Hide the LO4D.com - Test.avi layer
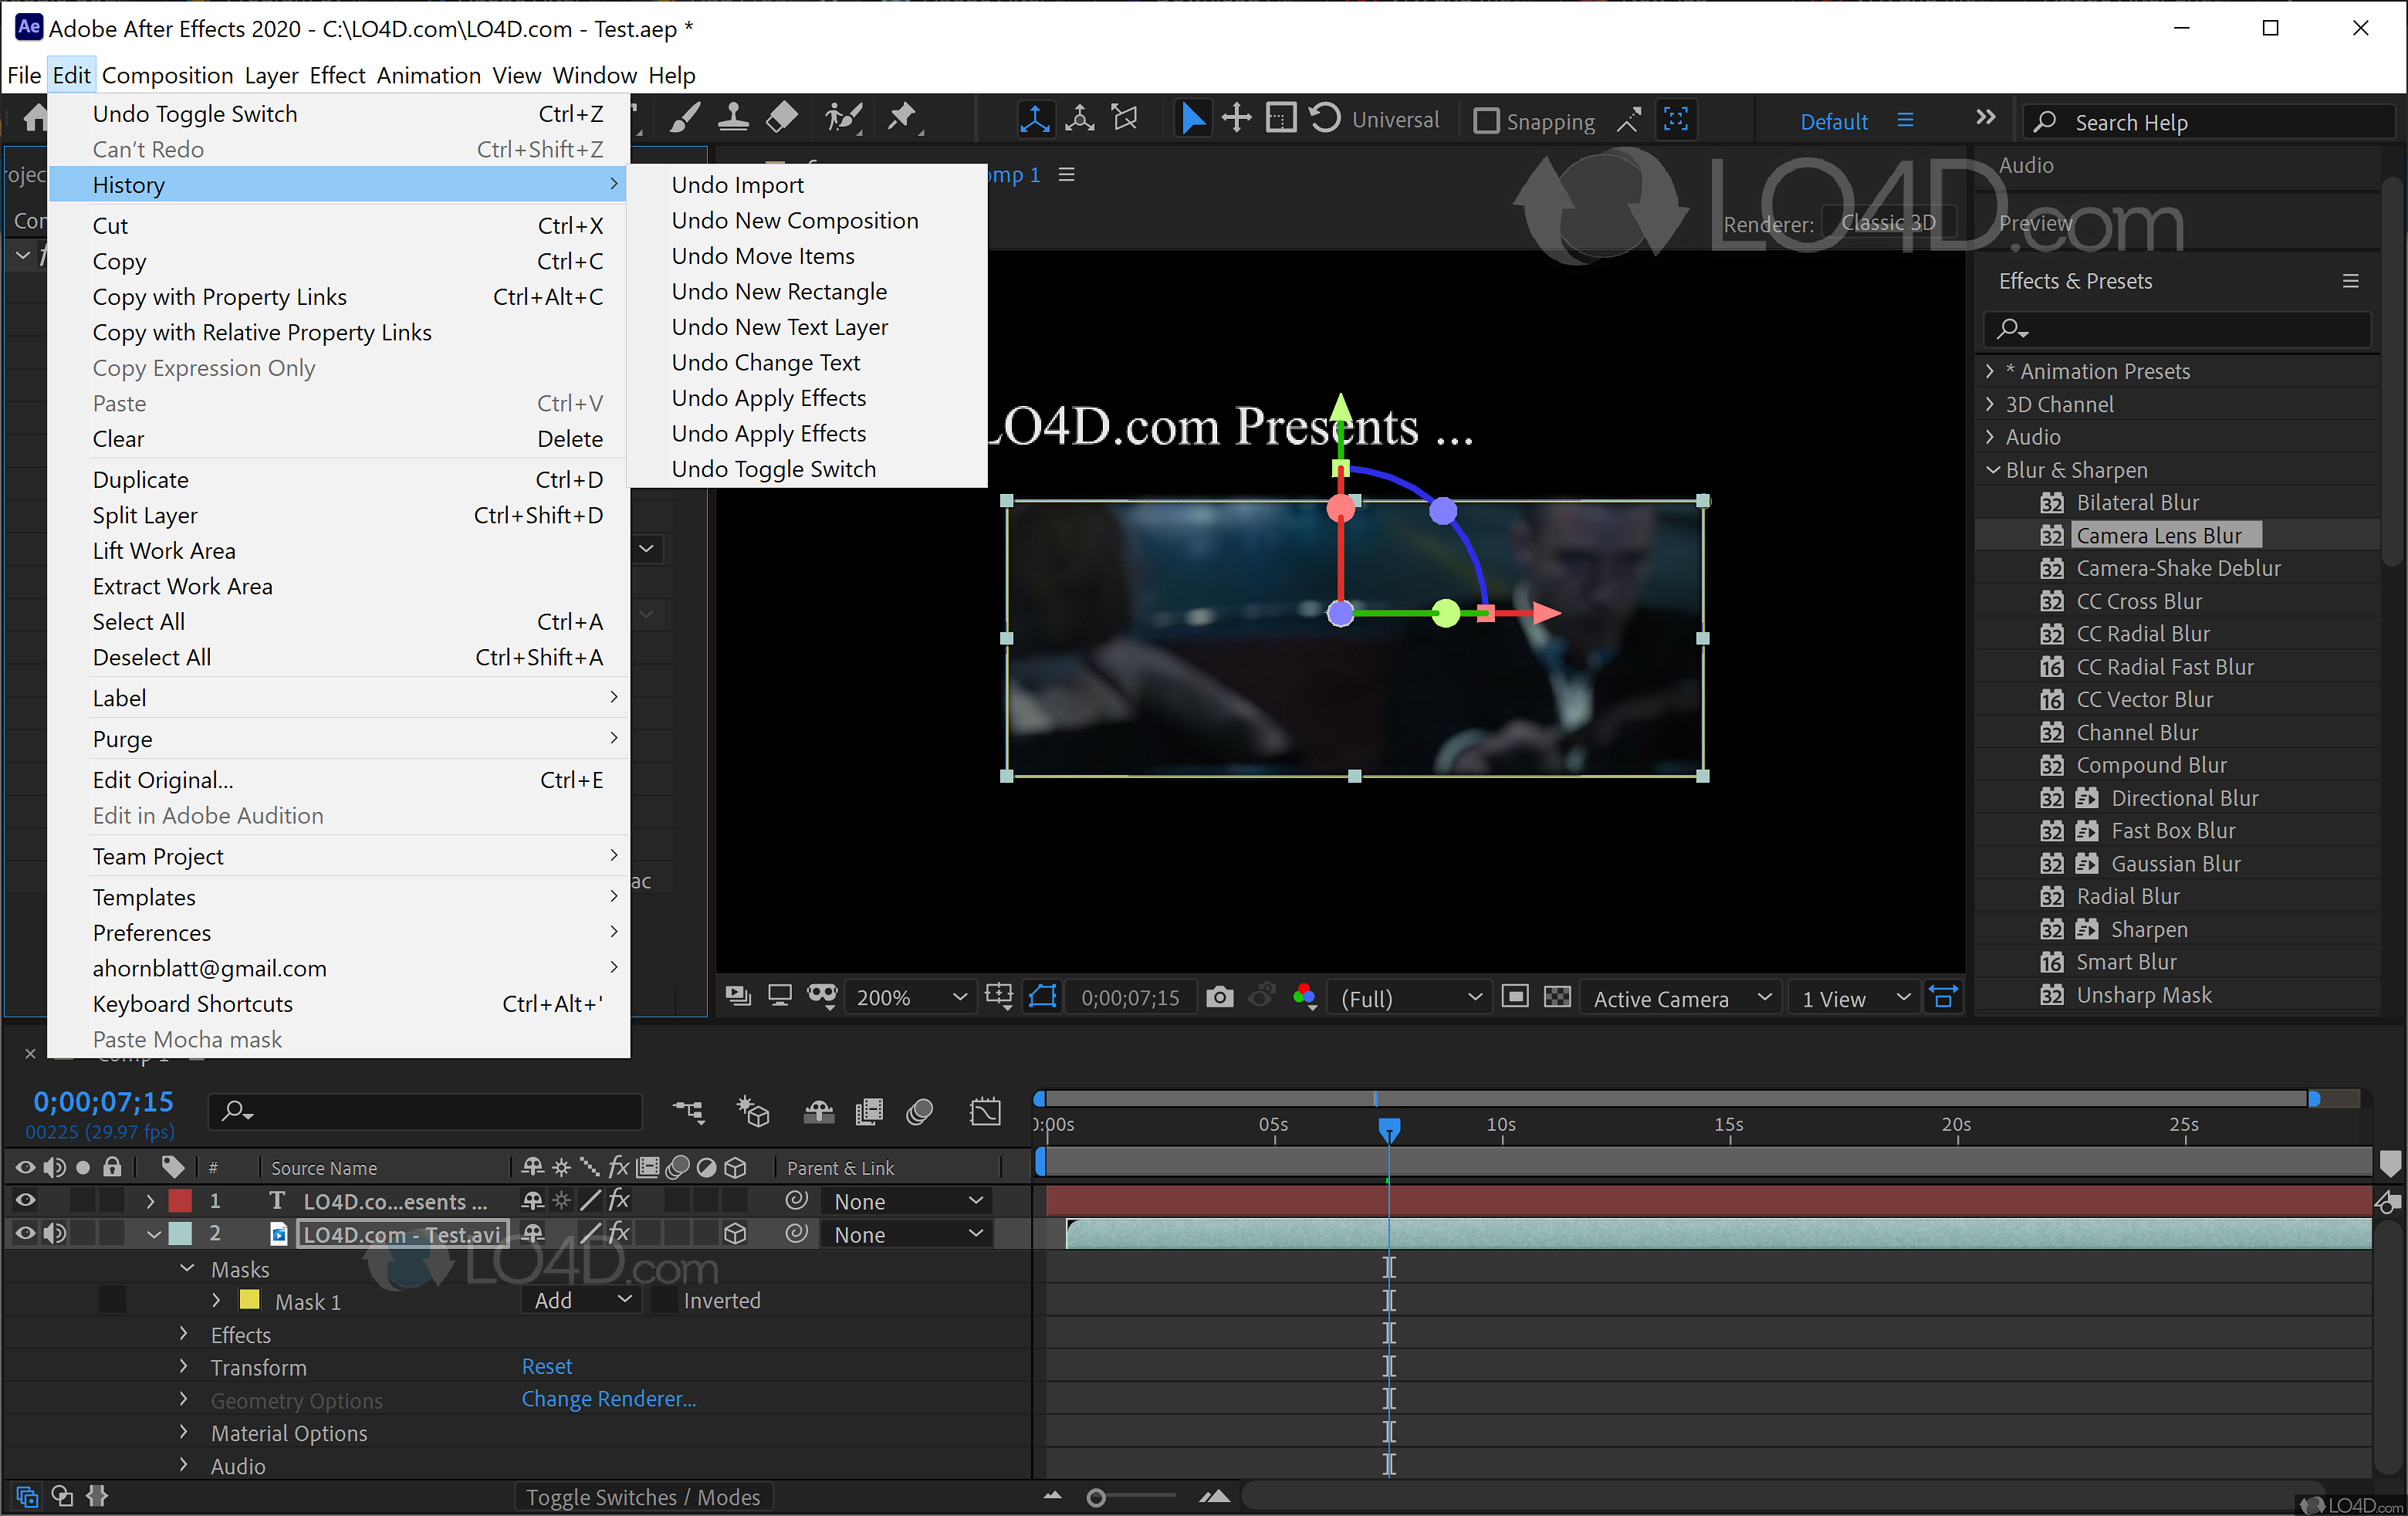 (25, 1233)
